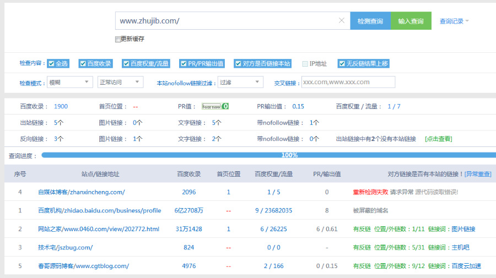Enable the IP地址 checkbox
This screenshot has height=278, width=496.
305,63
